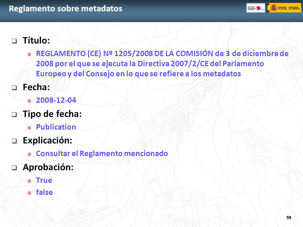The image size is (303, 227).
Task: Select the text 'REGLAMENTO (CE) Nº 1205/2008 DE LA COMISIÓN'
Action: pyautogui.click(x=124, y=54)
